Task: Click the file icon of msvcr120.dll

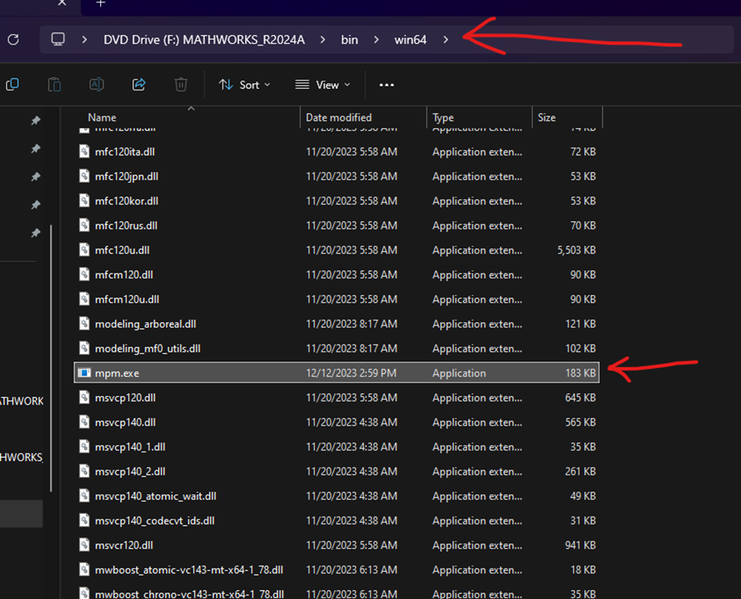Action: pyautogui.click(x=84, y=545)
